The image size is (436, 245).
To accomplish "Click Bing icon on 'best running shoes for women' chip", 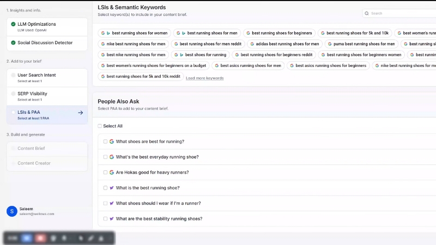I will (108, 33).
